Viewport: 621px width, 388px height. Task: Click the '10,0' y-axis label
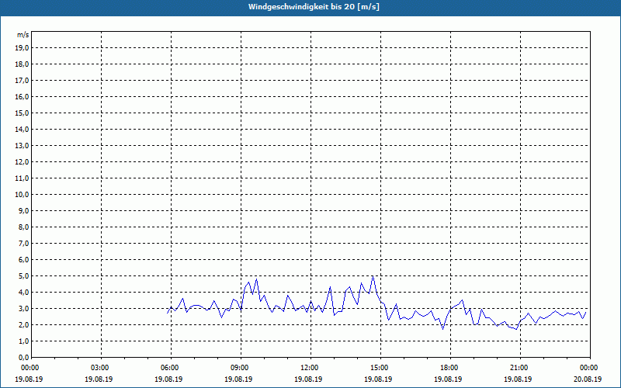click(22, 195)
